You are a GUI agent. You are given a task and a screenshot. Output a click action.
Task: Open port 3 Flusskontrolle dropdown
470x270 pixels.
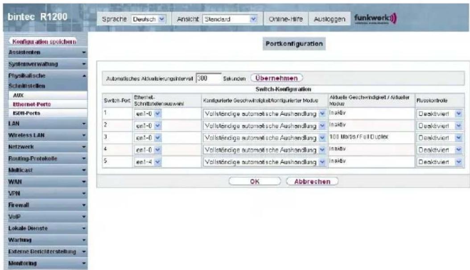point(440,138)
